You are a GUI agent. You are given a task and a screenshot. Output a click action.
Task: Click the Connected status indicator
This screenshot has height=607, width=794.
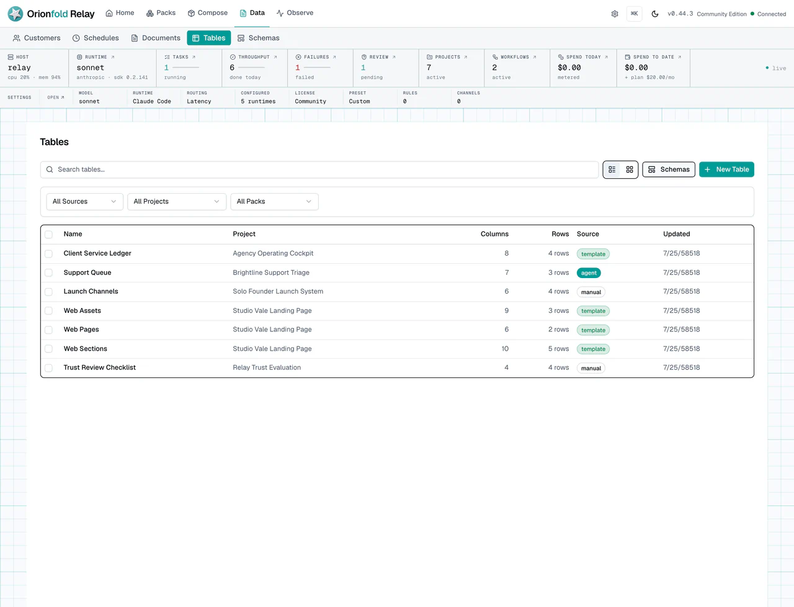[x=768, y=14]
